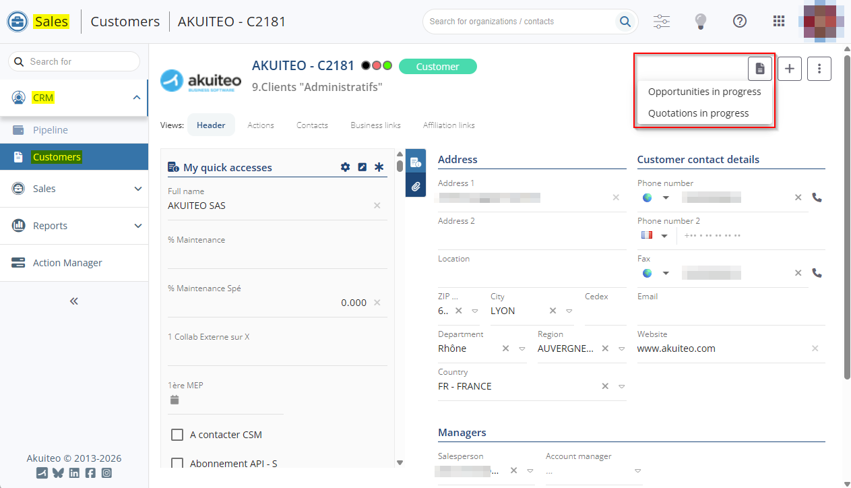Click the organizations / contacts search field
The width and height of the screenshot is (851, 488).
(520, 22)
